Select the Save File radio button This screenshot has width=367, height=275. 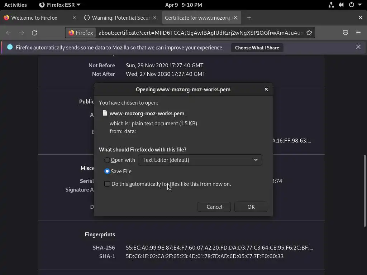(107, 171)
